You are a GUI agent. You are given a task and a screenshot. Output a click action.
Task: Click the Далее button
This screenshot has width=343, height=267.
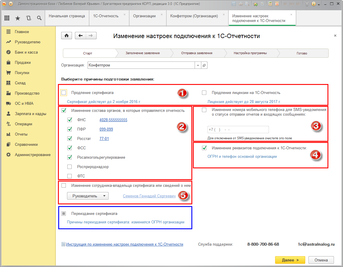click(x=290, y=260)
